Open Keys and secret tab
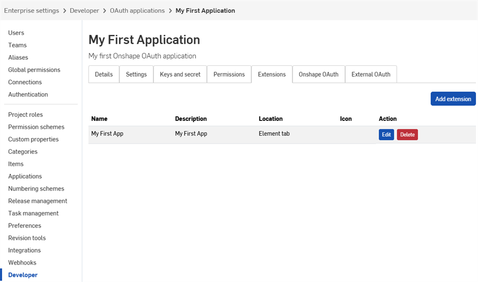 180,75
